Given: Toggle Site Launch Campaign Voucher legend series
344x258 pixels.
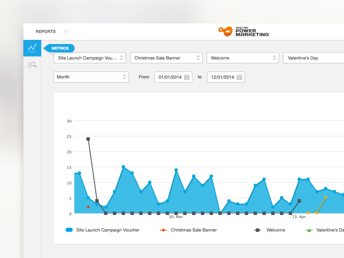Looking at the screenshot, I should coord(103,230).
